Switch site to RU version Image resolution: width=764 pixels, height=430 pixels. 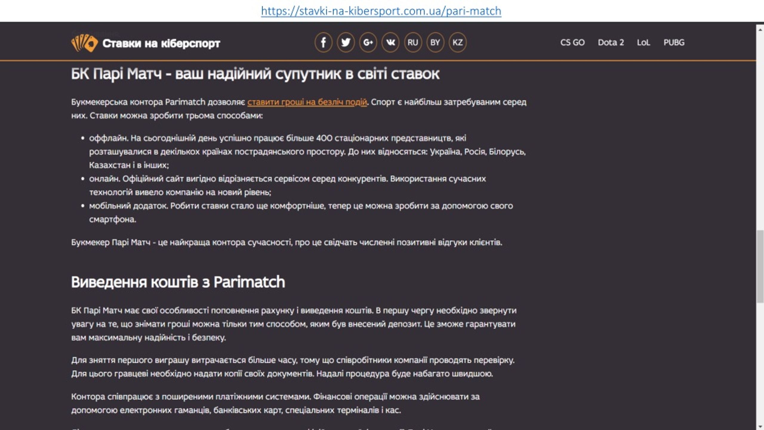pos(413,42)
